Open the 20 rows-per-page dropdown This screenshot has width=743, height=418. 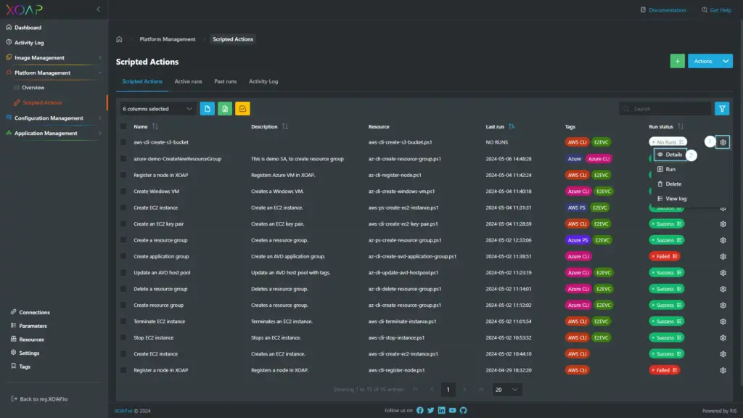pos(507,390)
